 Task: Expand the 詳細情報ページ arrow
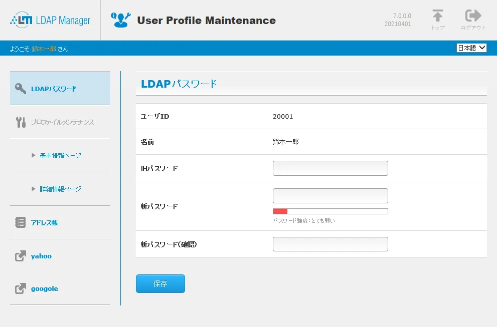(x=33, y=189)
